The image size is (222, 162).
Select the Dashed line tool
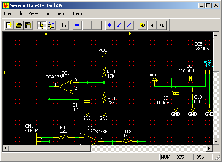[97, 25]
